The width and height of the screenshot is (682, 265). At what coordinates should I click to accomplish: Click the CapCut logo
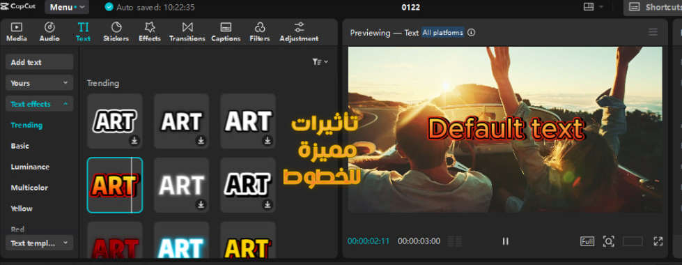pyautogui.click(x=18, y=6)
